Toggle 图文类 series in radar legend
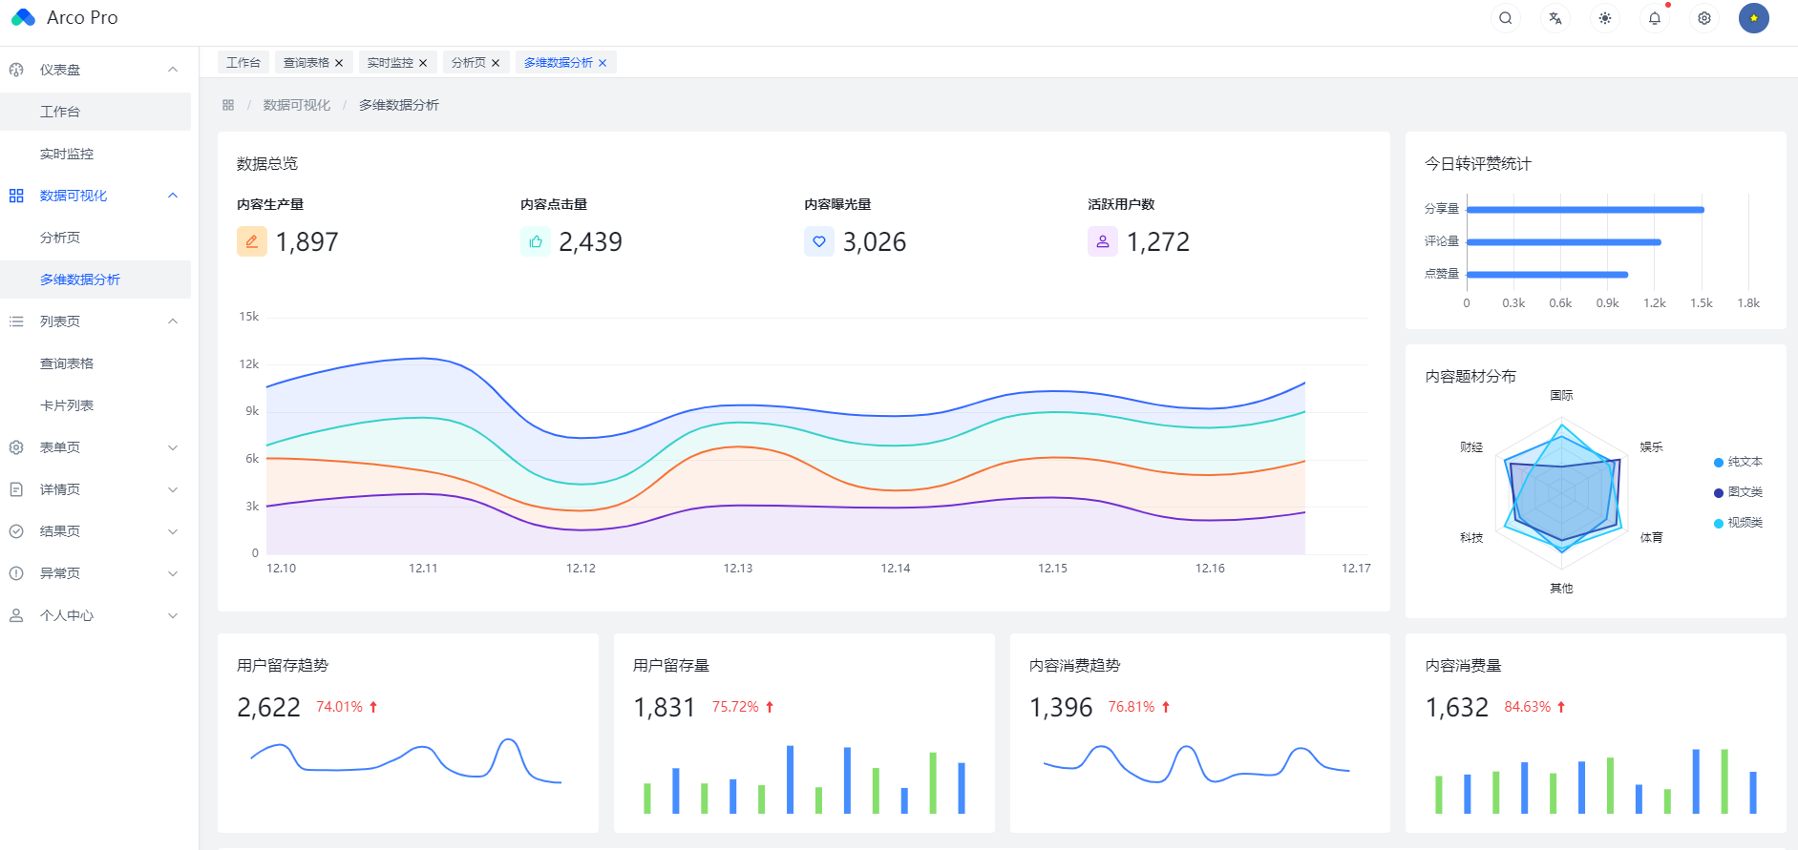The width and height of the screenshot is (1798, 850). pyautogui.click(x=1738, y=492)
